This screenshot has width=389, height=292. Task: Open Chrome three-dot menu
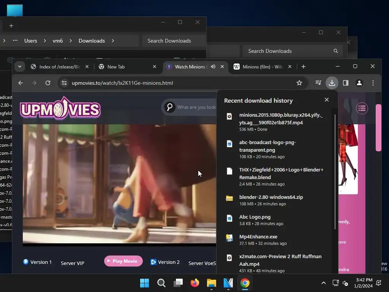coord(373,83)
